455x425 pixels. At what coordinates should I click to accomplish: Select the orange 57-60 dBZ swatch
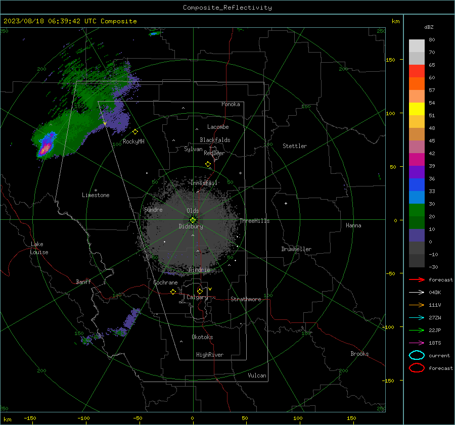click(x=417, y=84)
